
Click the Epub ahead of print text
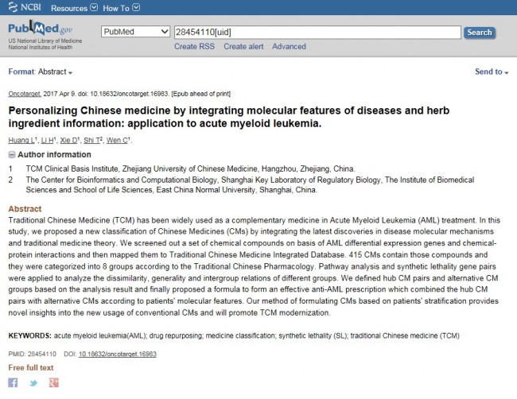(x=200, y=94)
